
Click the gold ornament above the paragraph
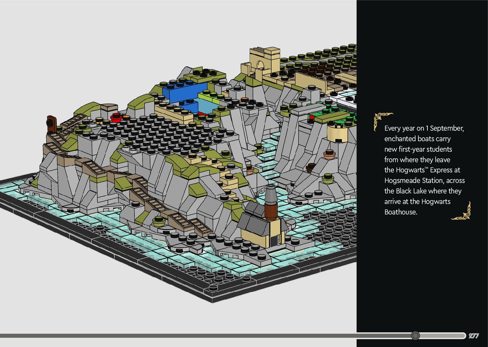382,120
